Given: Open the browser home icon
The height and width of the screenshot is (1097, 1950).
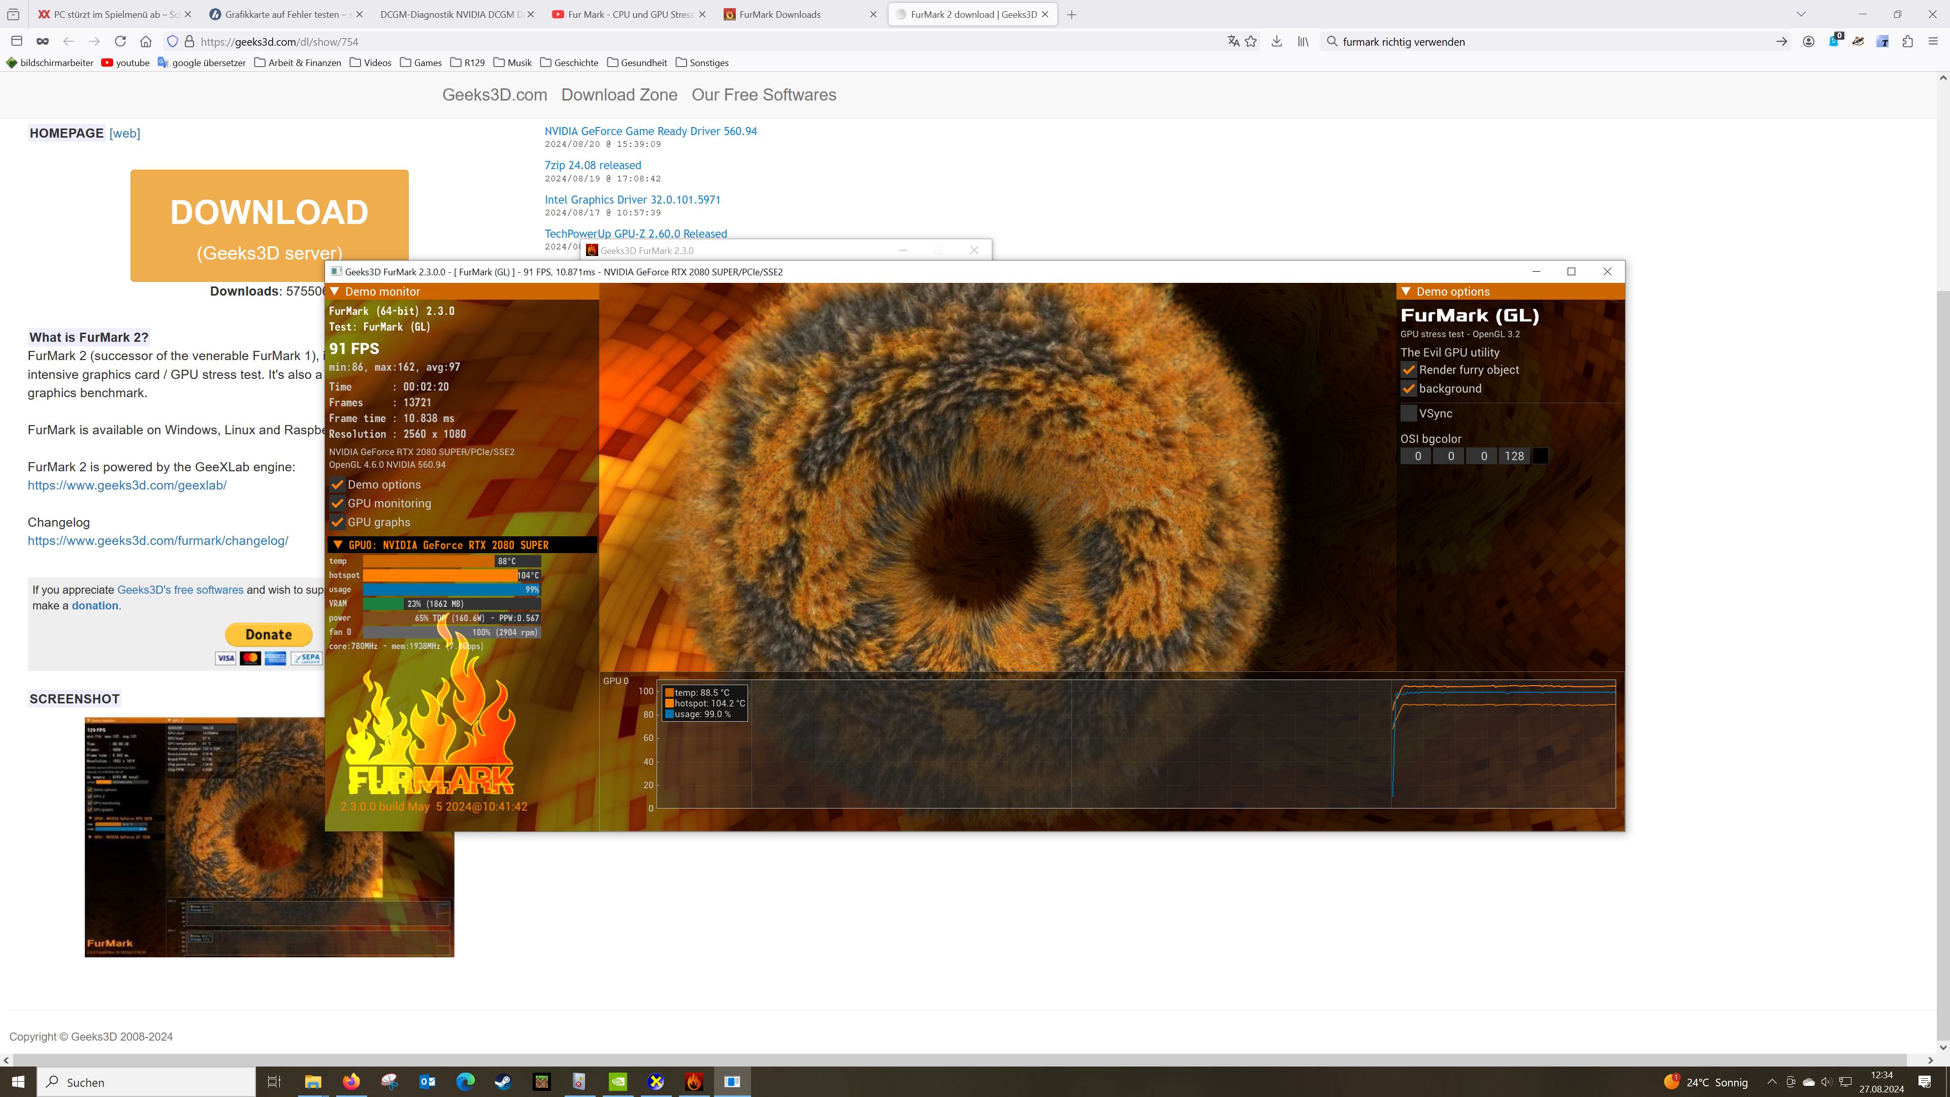Looking at the screenshot, I should coord(146,42).
